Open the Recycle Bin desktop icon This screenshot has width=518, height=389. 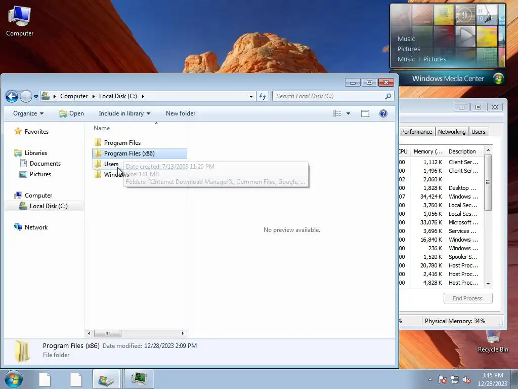(493, 341)
